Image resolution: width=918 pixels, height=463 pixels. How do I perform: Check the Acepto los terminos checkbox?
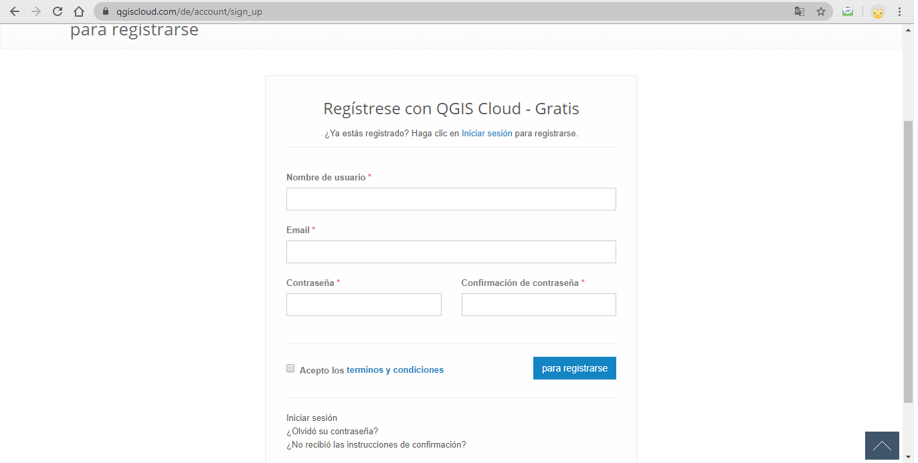[x=290, y=368]
